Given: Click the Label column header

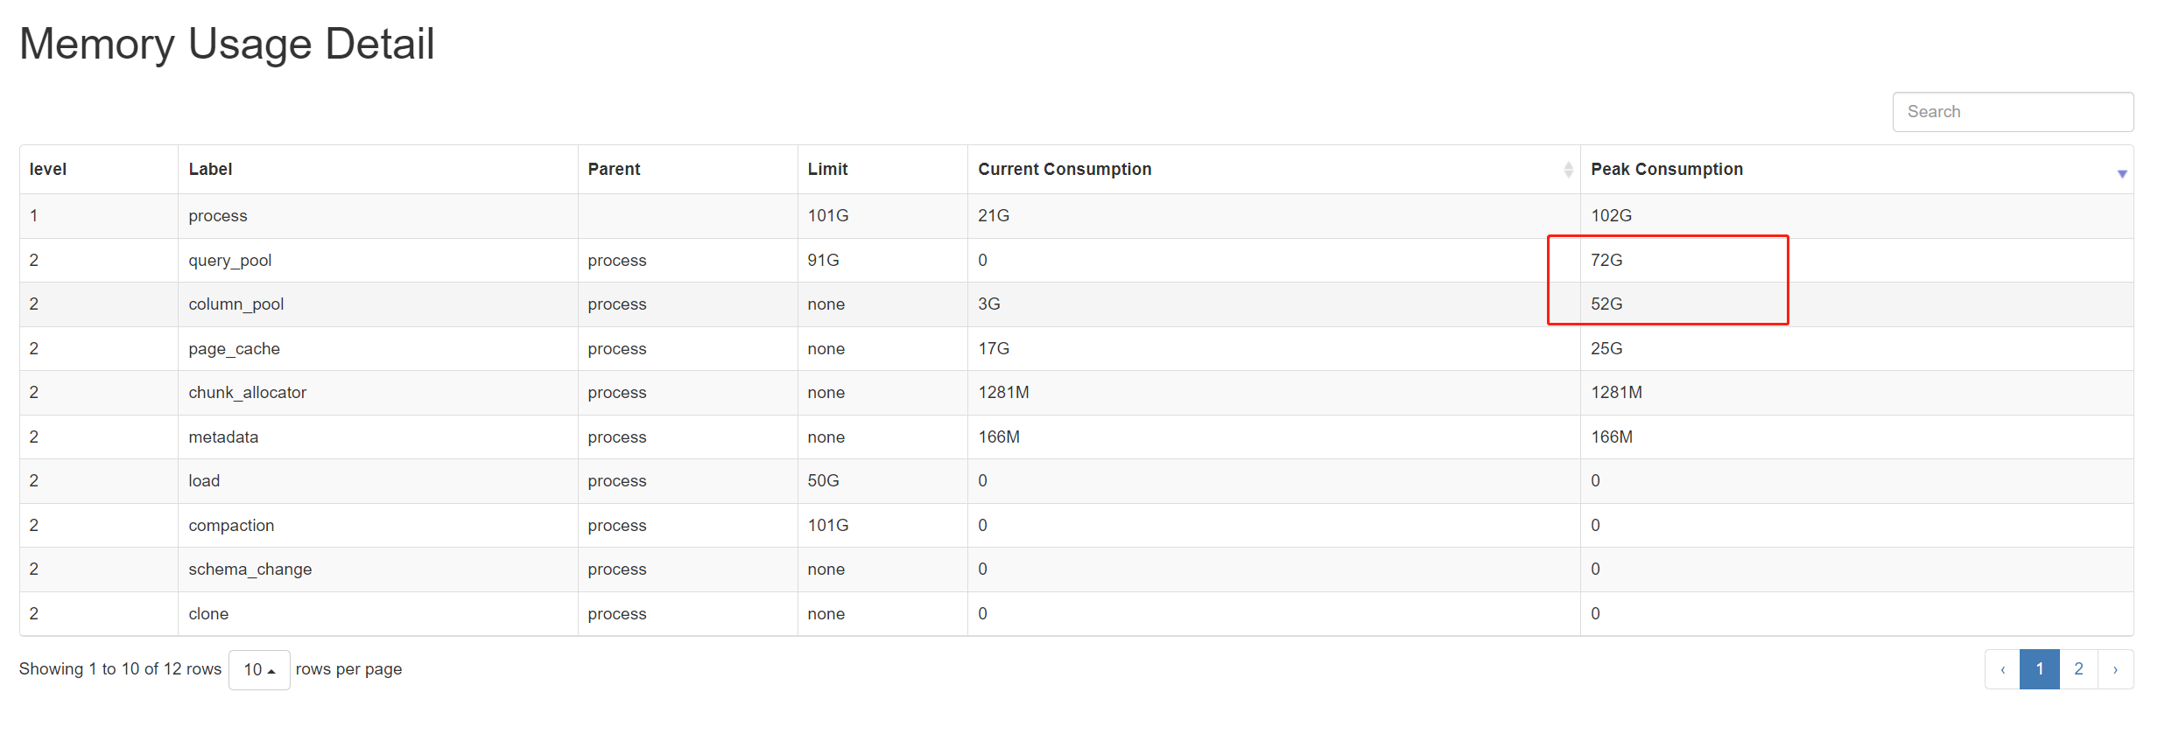Looking at the screenshot, I should coord(210,170).
